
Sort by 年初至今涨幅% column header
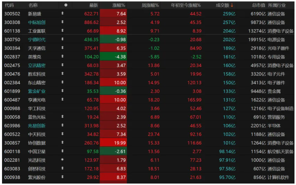(186, 5)
